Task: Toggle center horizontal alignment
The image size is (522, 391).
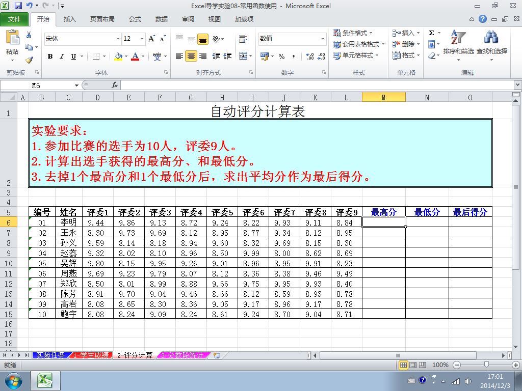Action: click(191, 56)
